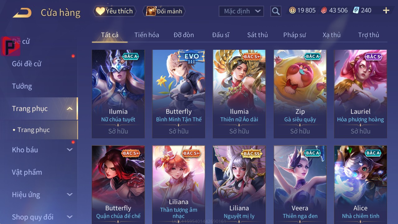Open the Tướng sidebar section
The image size is (398, 224).
coord(22,86)
